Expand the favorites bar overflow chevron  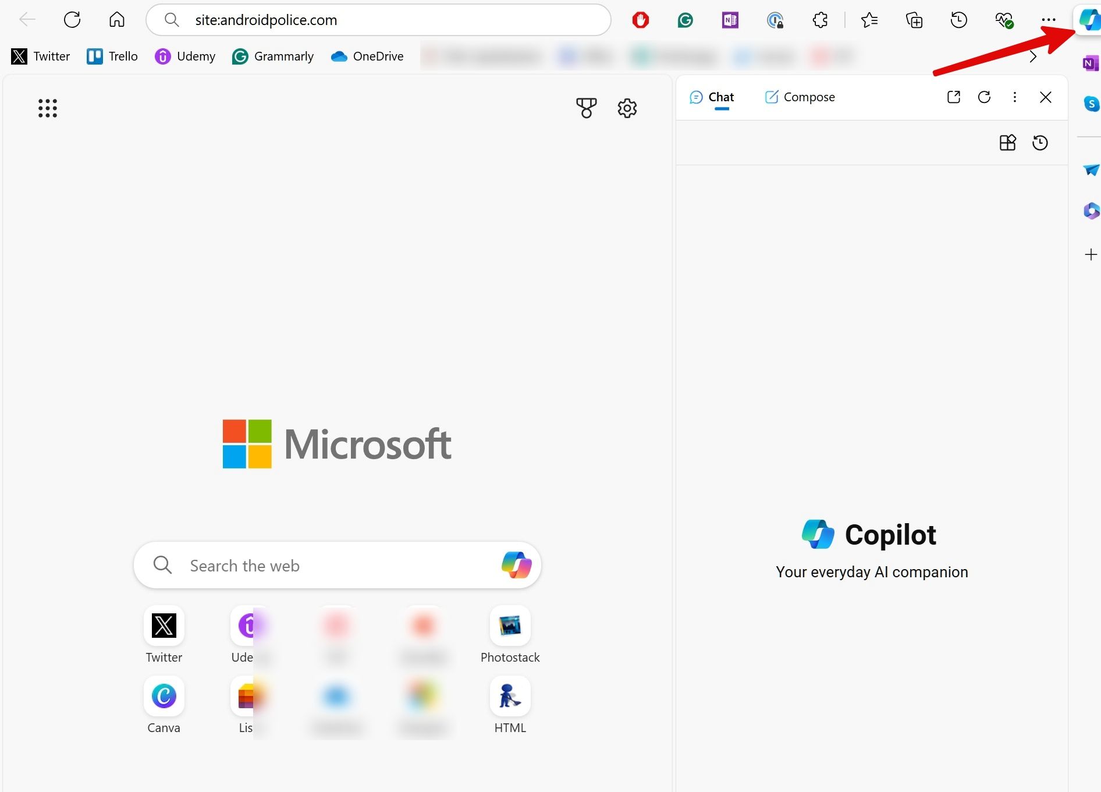tap(1033, 56)
